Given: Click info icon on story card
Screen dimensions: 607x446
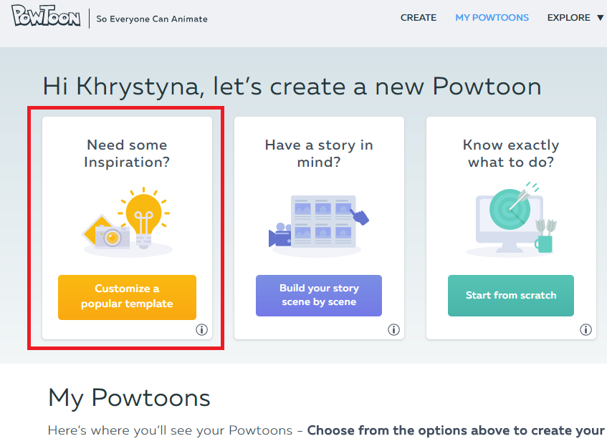Looking at the screenshot, I should [393, 330].
